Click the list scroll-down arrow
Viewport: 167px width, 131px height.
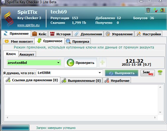click(x=160, y=112)
